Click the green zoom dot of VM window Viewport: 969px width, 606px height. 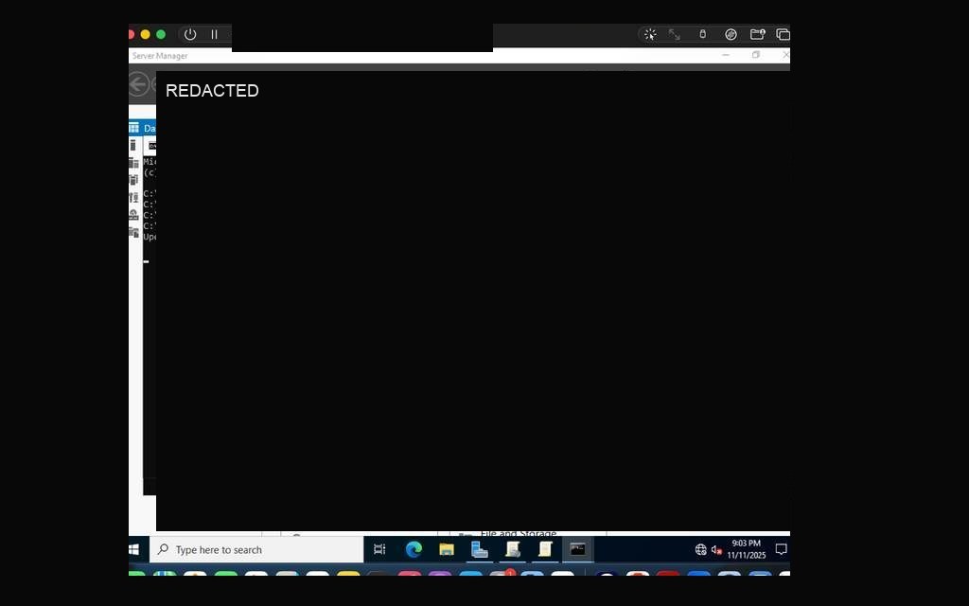click(x=161, y=35)
